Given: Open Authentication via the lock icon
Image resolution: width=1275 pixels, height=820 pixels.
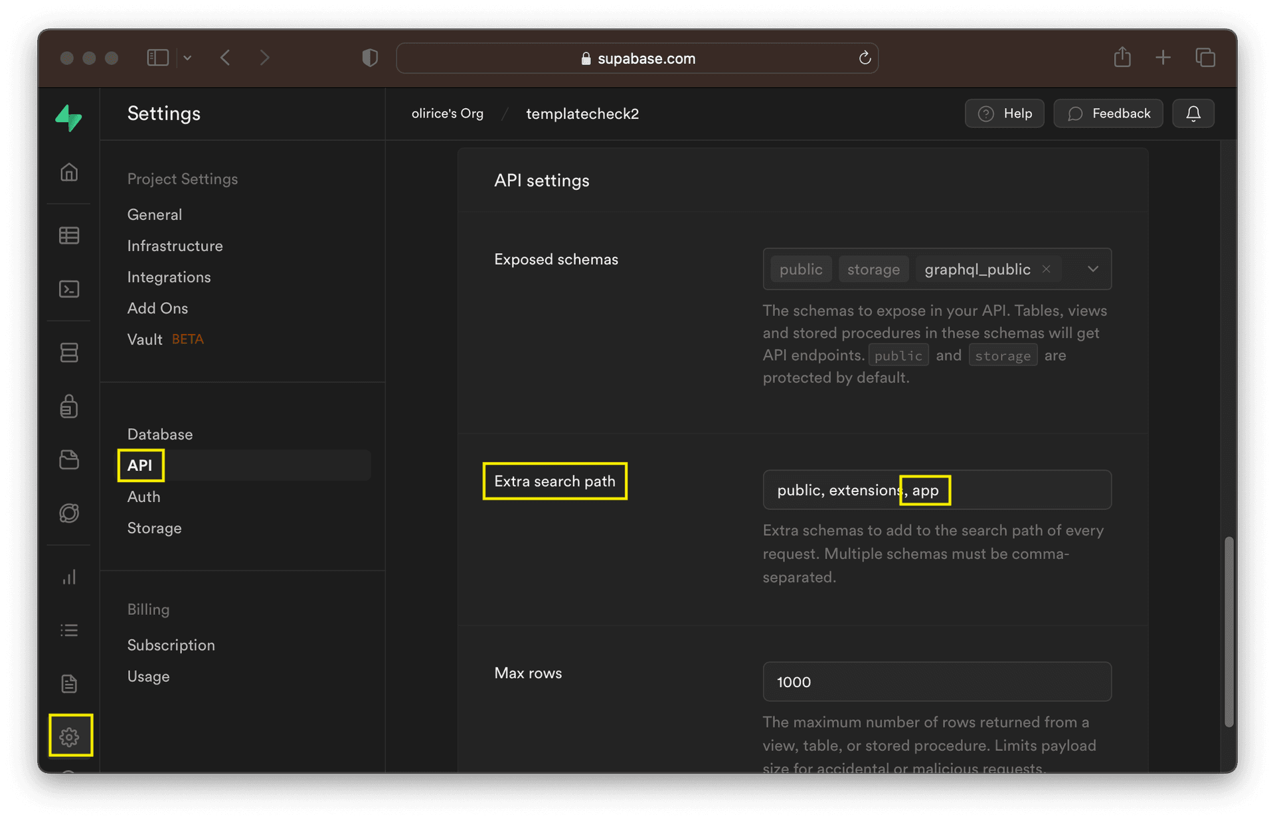Looking at the screenshot, I should pyautogui.click(x=69, y=406).
